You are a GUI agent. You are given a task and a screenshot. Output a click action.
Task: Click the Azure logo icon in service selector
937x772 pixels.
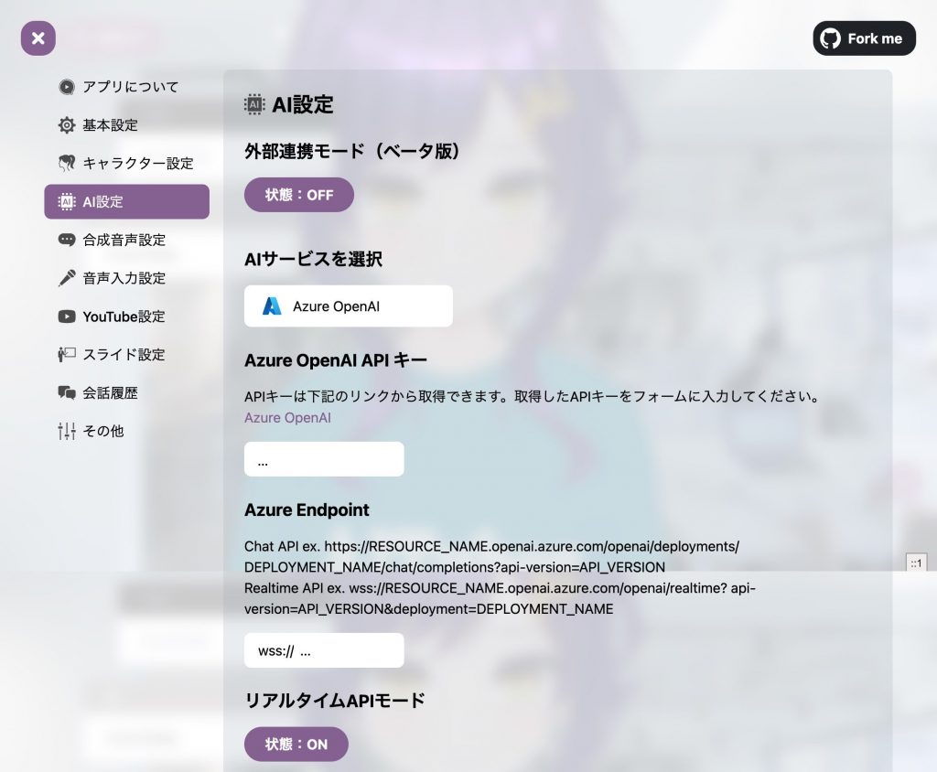tap(272, 306)
